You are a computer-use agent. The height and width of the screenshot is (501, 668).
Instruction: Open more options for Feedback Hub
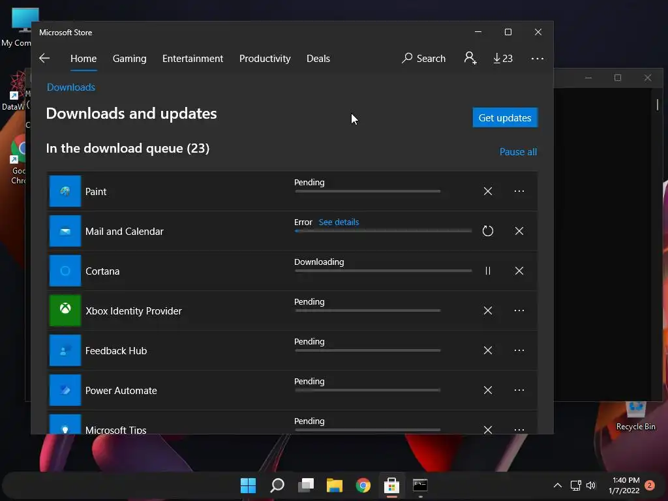pos(519,350)
